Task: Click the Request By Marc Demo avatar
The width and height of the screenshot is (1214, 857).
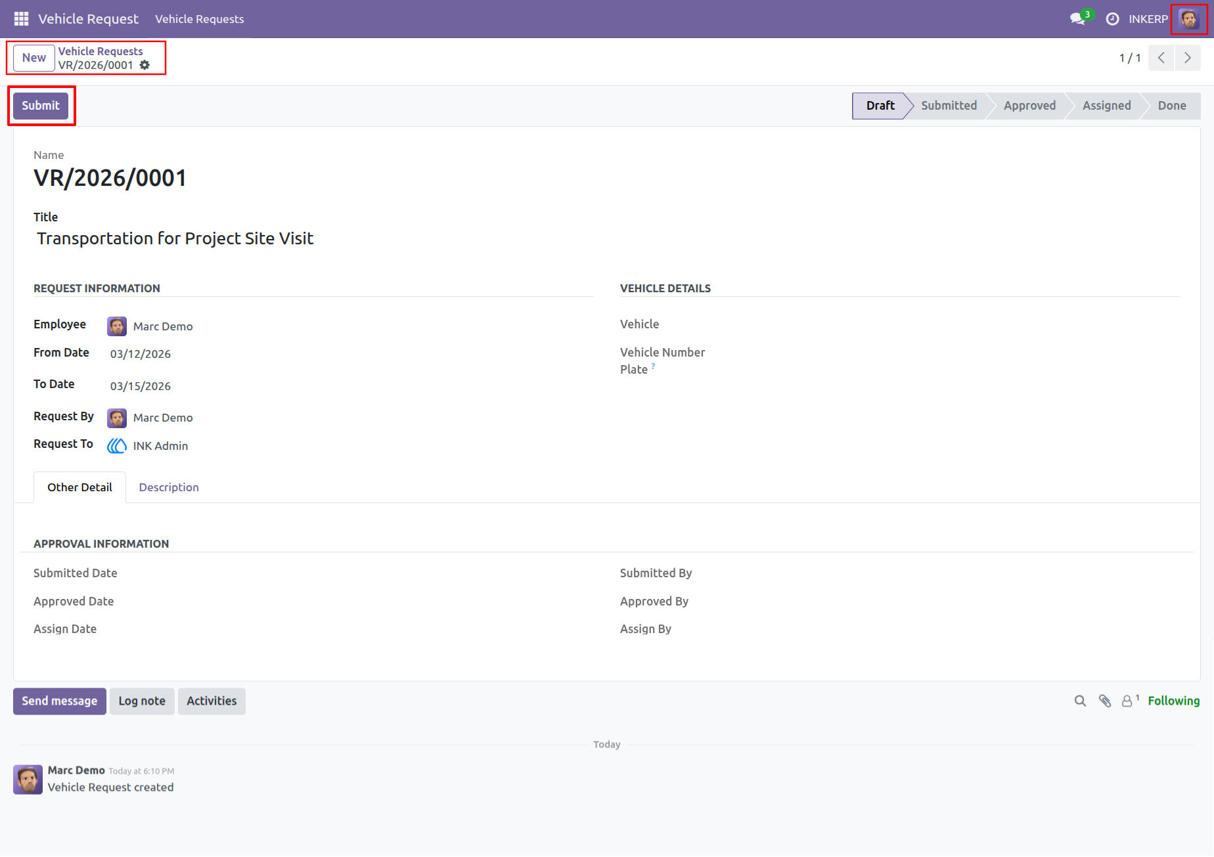Action: [x=117, y=418]
